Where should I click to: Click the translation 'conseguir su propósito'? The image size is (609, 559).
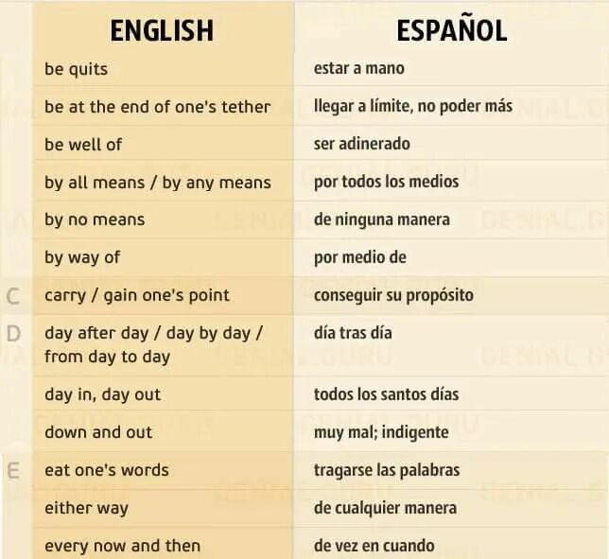393,295
